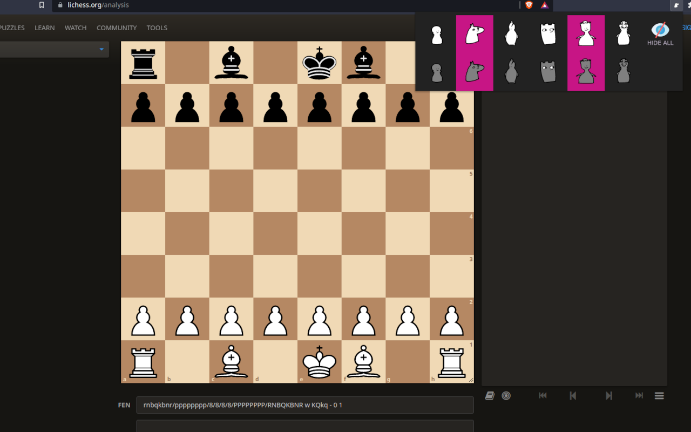Advance to the last move control
Image resolution: width=691 pixels, height=432 pixels.
639,395
